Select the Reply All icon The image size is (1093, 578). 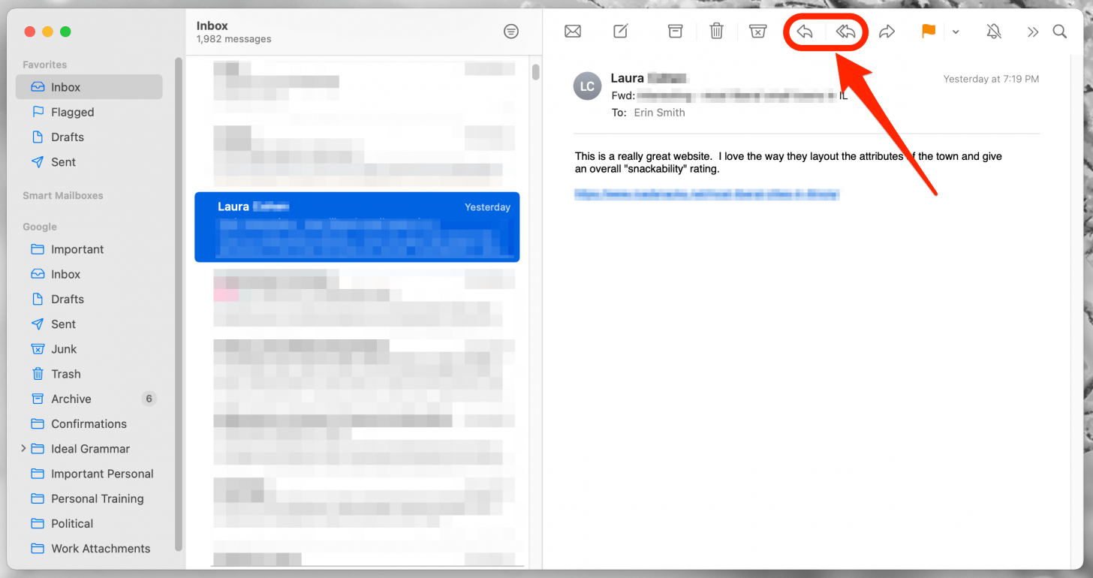(847, 32)
